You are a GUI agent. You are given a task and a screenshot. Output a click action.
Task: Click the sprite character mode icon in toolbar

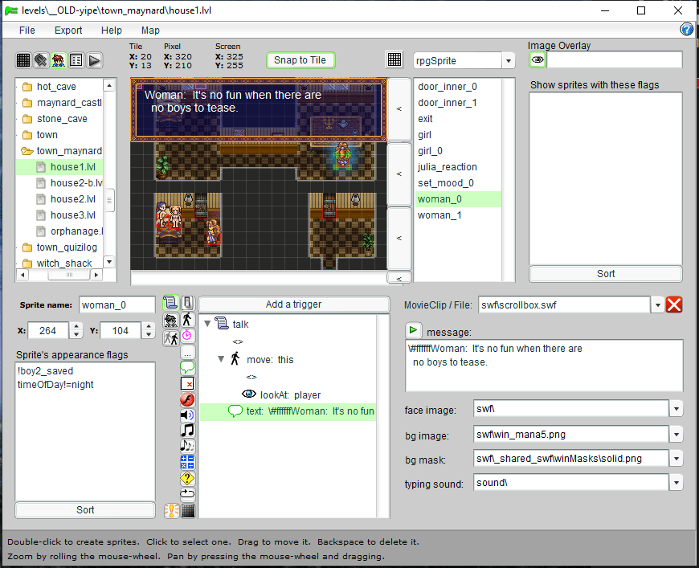(59, 60)
